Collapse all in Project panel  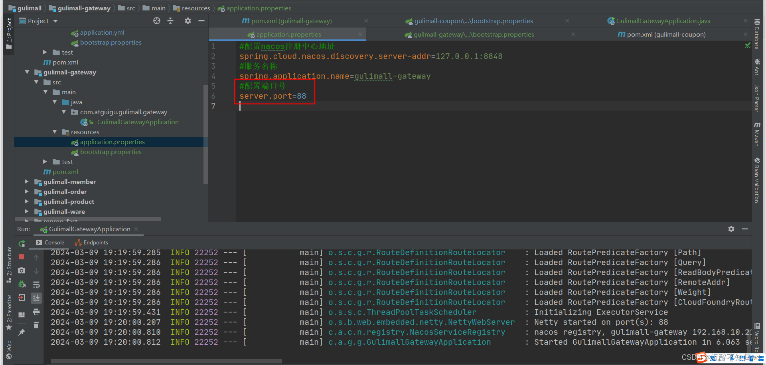(170, 21)
